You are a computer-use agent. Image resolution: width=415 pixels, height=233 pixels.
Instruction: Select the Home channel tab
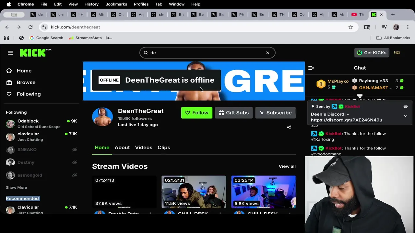(x=102, y=148)
